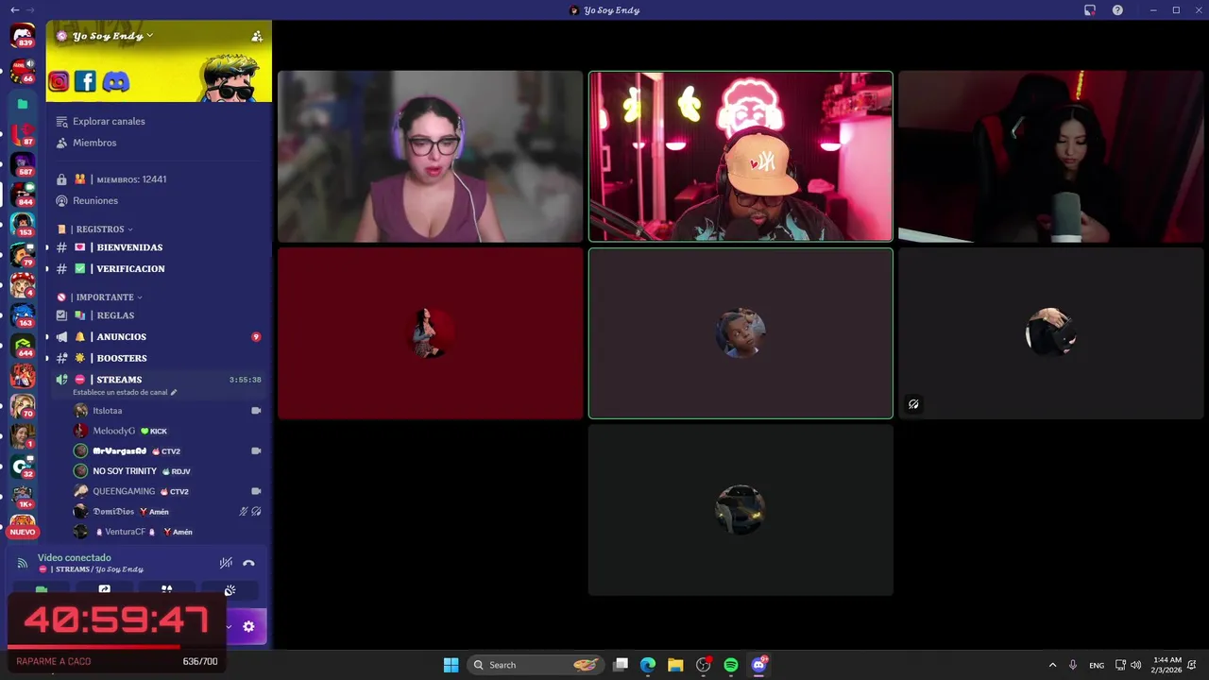Click the Facebook icon on the server banner
Image resolution: width=1209 pixels, height=680 pixels.
coord(85,82)
